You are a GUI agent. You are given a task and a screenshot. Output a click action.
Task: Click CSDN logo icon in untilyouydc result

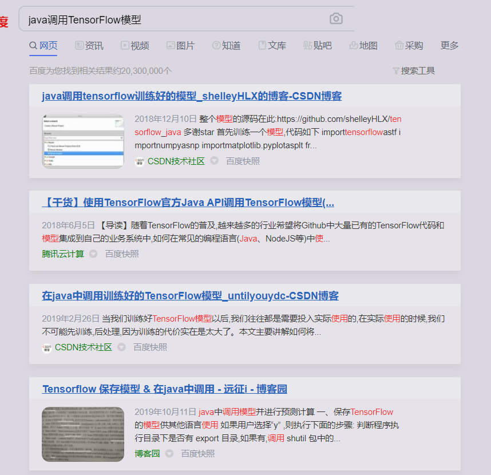(x=47, y=347)
